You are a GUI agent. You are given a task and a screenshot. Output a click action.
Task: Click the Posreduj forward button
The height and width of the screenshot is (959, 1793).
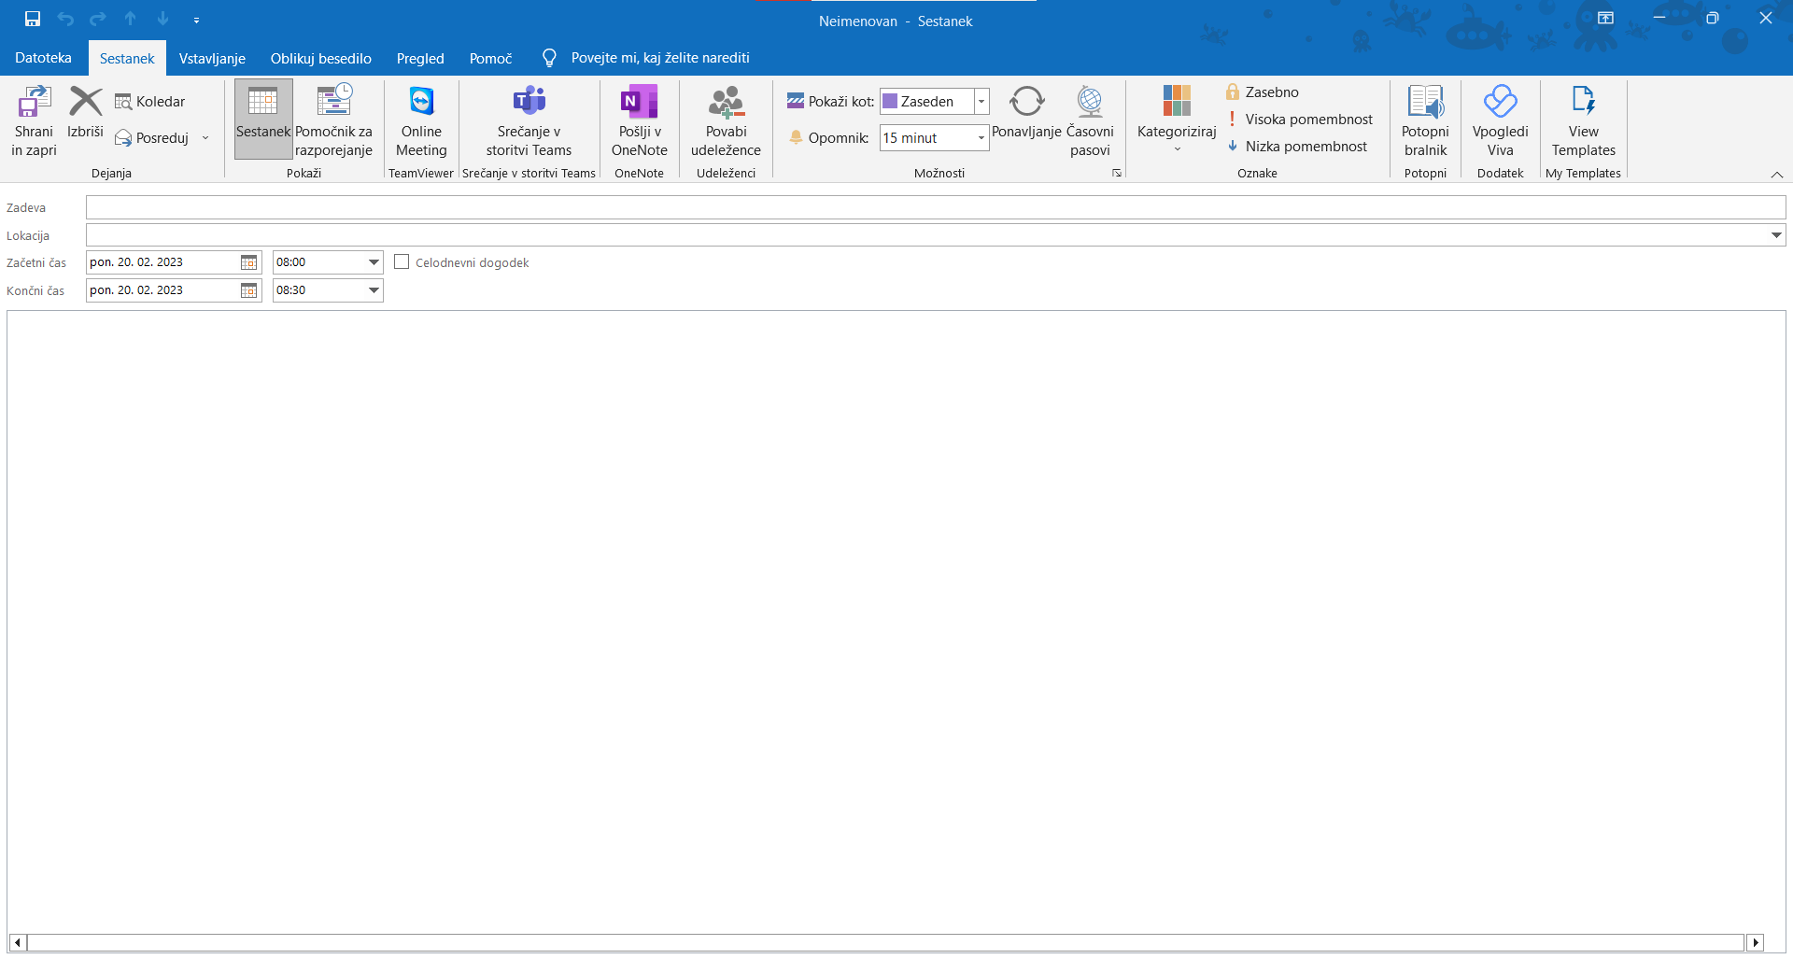152,138
